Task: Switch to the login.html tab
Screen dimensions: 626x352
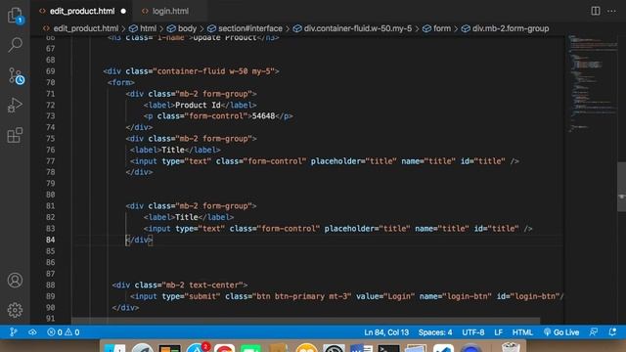Action: [x=170, y=11]
